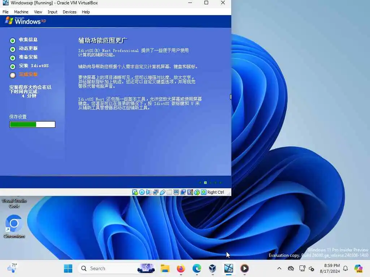The height and width of the screenshot is (277, 370).
Task: Click the 4 分钟 remaining time text
Action: [x=29, y=96]
